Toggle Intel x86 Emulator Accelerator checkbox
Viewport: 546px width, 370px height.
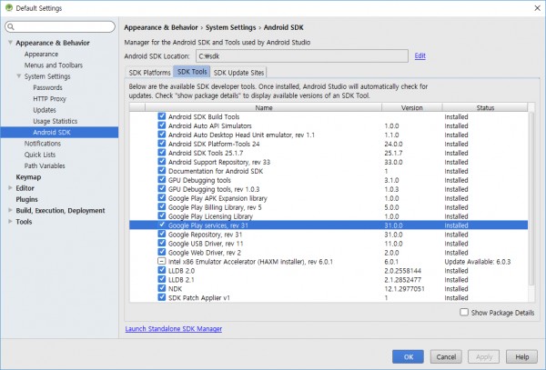tap(162, 261)
